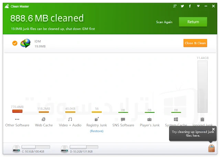Click the Clean Master broom logo
Screen dimensions: 220x157
(x=7, y=6)
